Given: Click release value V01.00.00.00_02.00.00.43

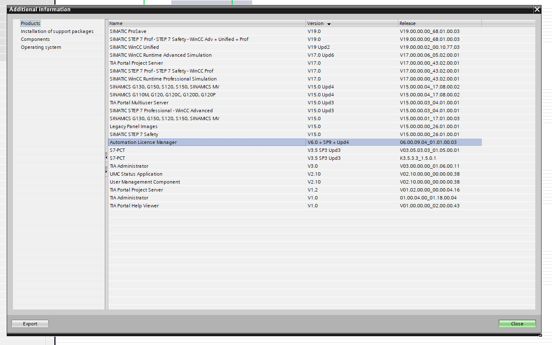Looking at the screenshot, I should point(430,206).
